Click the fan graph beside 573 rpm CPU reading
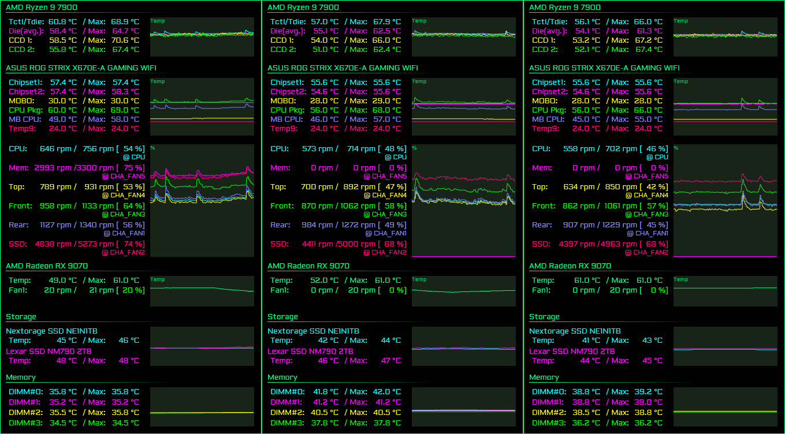785x434 pixels. (x=464, y=200)
